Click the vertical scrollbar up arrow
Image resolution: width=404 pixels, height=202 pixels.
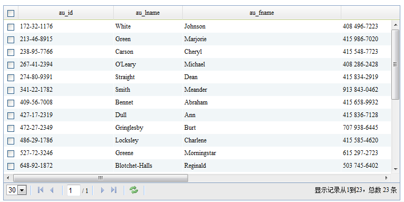395,25
